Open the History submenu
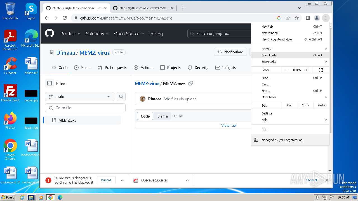 (x=290, y=49)
